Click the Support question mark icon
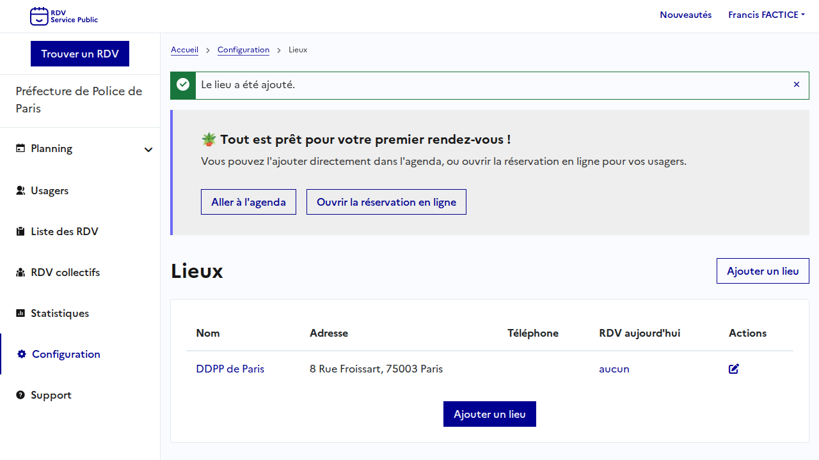This screenshot has width=819, height=460. point(20,395)
